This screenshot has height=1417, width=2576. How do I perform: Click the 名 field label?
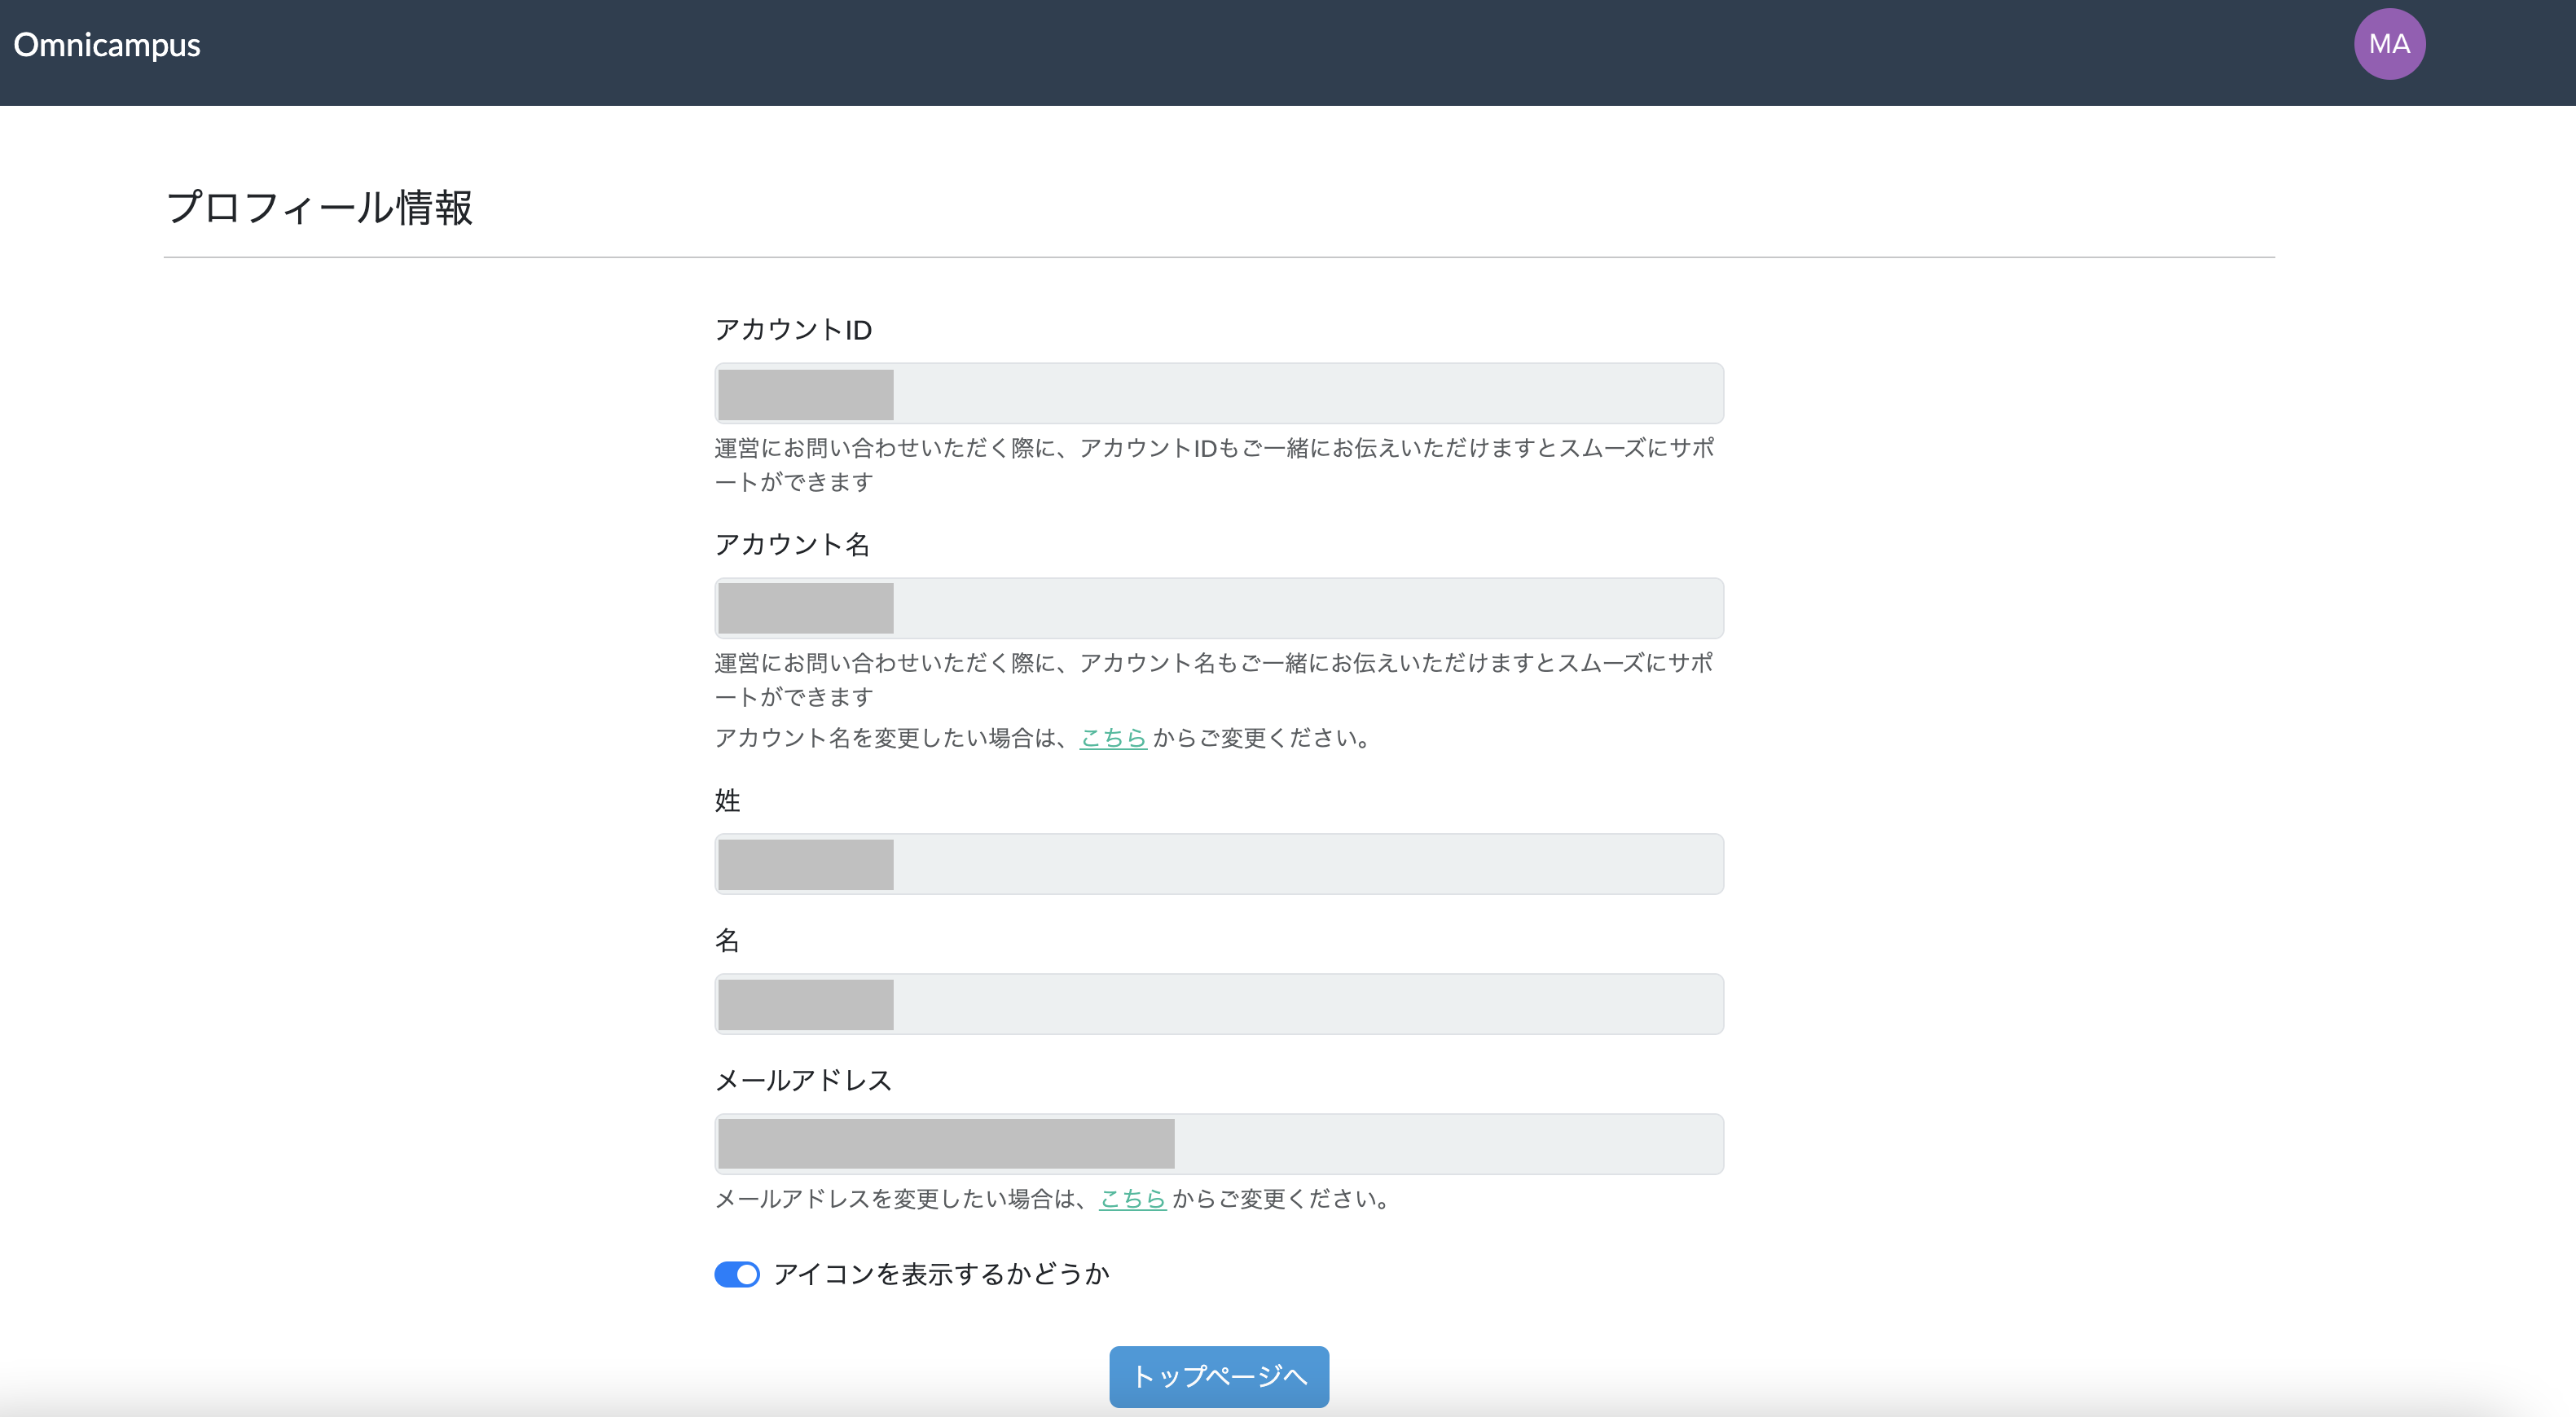(x=727, y=941)
